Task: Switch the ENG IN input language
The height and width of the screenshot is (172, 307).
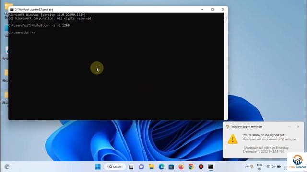Action: tap(260, 167)
